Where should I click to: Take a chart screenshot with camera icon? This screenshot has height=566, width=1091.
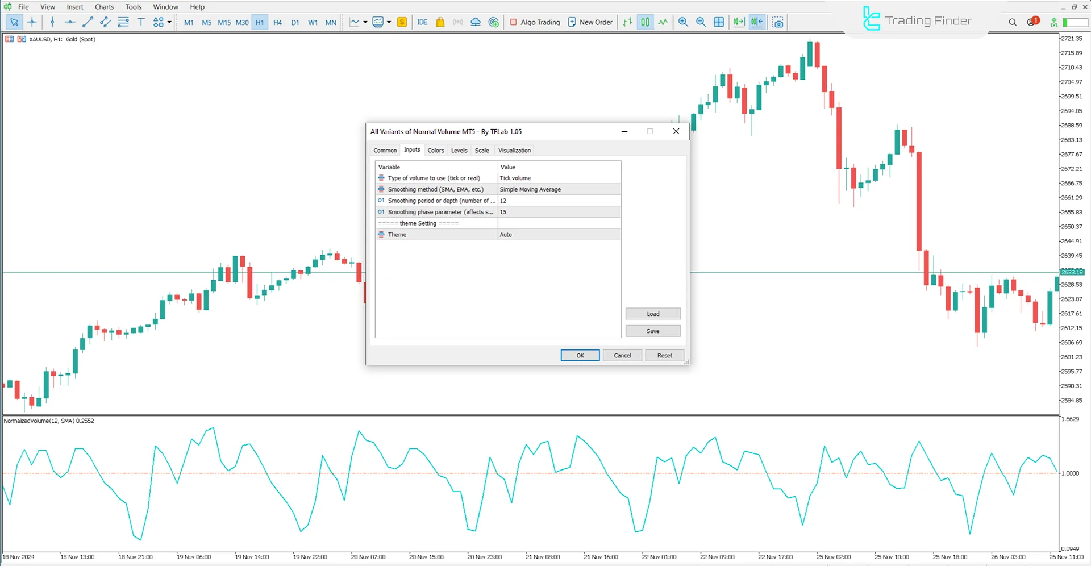(x=778, y=22)
